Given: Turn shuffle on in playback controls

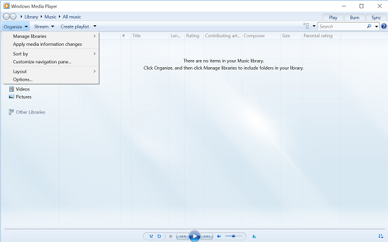Looking at the screenshot, I should point(151,236).
